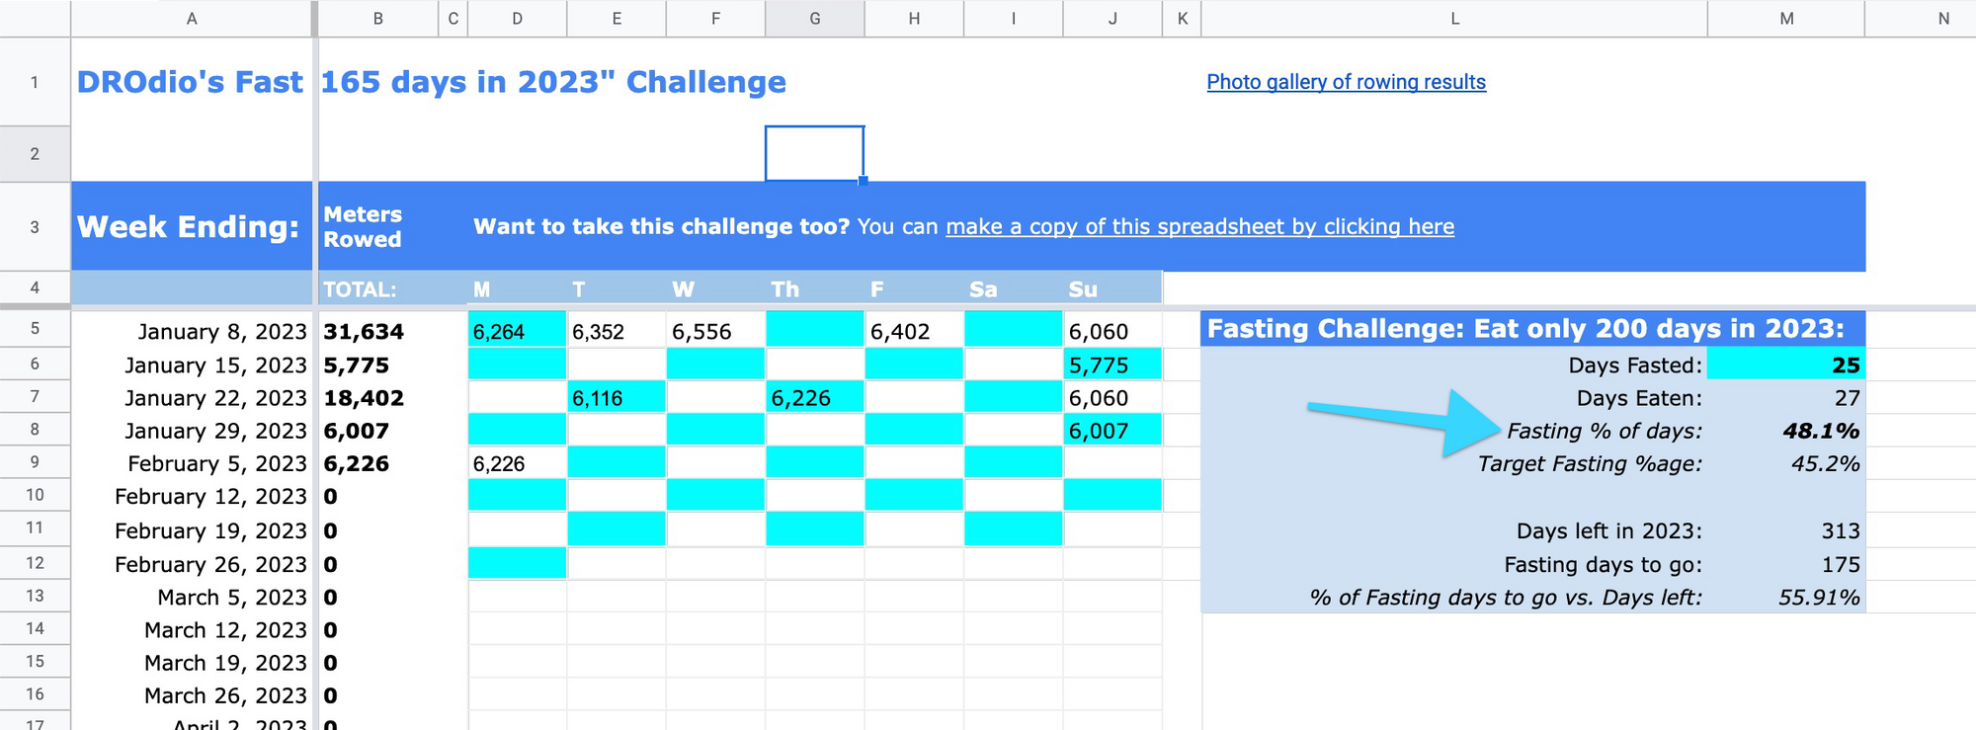
Task: Open the Photo gallery of rowing results link
Action: (1346, 82)
